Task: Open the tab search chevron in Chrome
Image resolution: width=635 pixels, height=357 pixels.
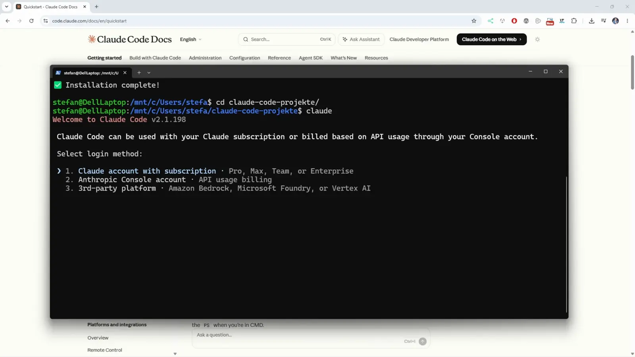Action: (7, 7)
